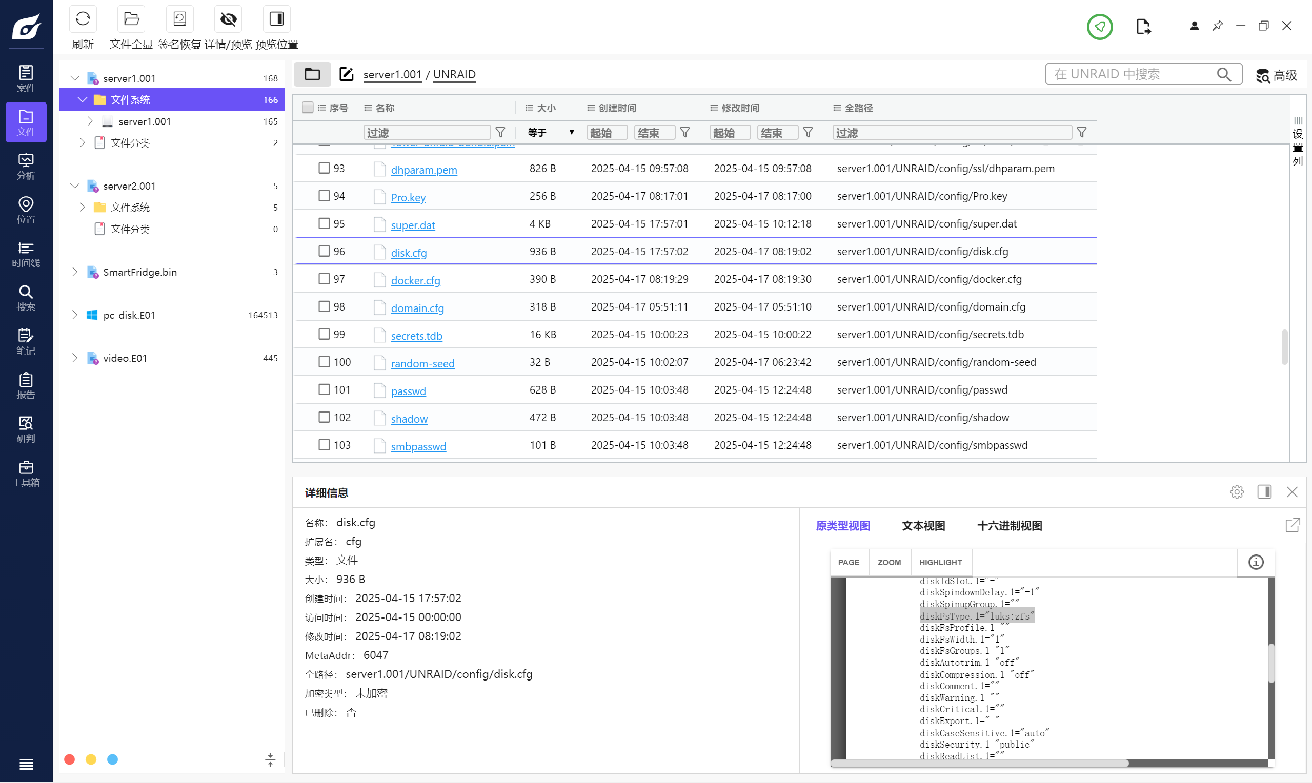
Task: Collapse the server2.001 tree node
Action: pyautogui.click(x=75, y=186)
